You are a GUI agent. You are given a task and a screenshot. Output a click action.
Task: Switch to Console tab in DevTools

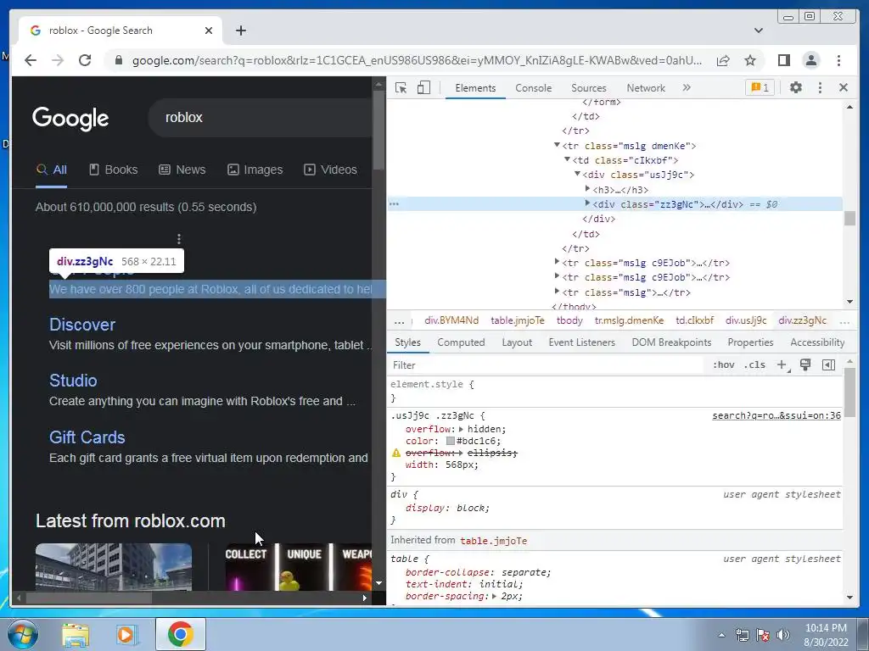coord(533,88)
